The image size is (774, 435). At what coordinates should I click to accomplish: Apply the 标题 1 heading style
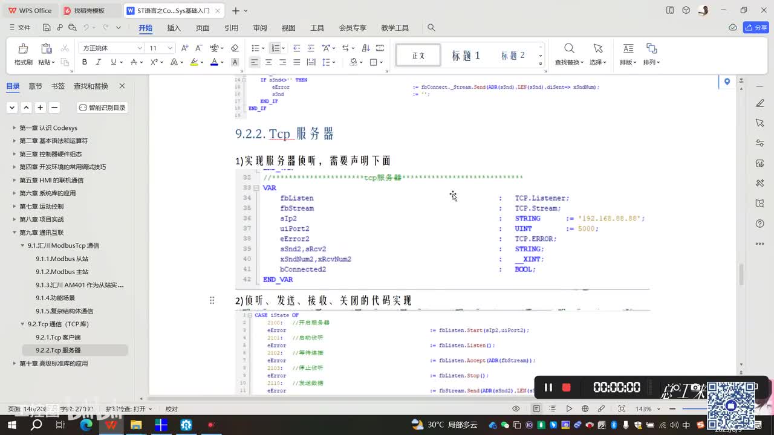click(x=466, y=56)
